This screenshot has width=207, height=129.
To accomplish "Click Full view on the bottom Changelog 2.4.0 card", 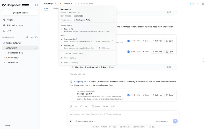I will coord(157,95).
